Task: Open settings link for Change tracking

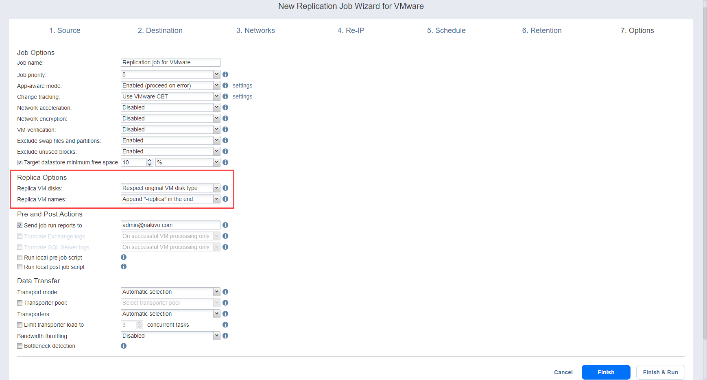Action: tap(242, 96)
